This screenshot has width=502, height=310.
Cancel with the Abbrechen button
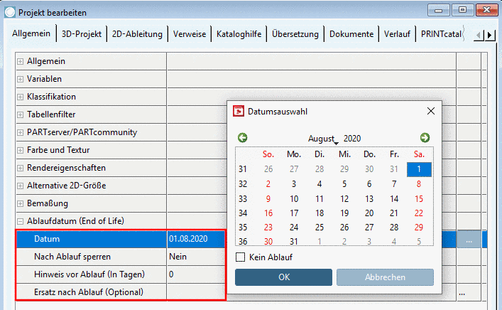tap(385, 277)
